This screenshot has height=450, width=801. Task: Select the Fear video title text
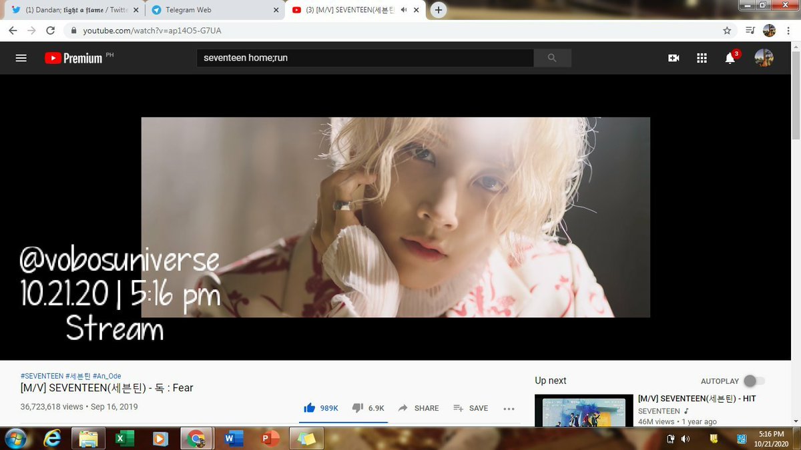click(x=107, y=388)
